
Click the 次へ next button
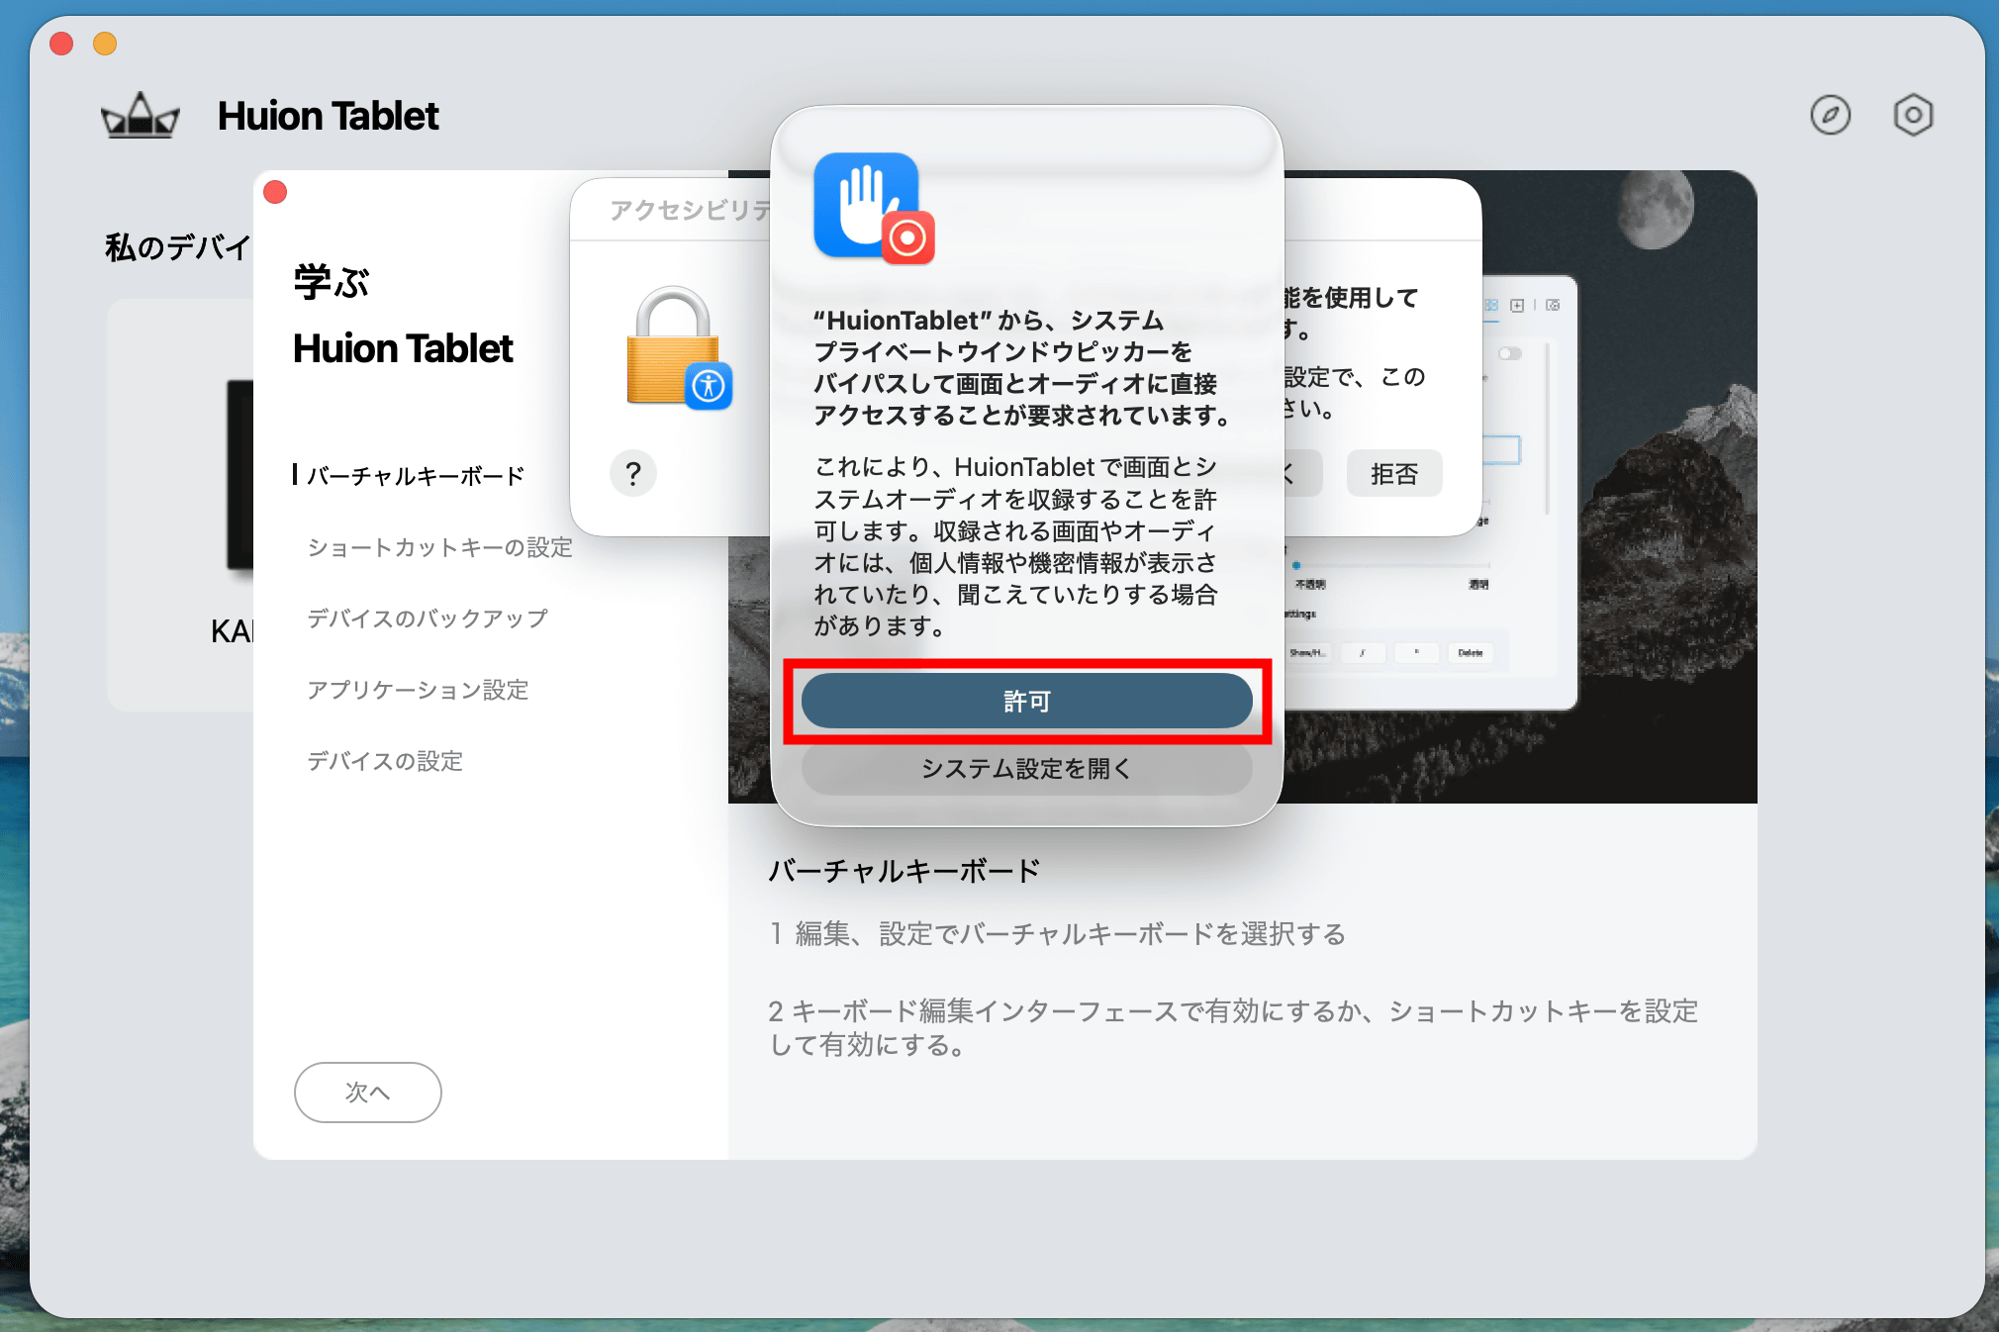[x=367, y=1093]
